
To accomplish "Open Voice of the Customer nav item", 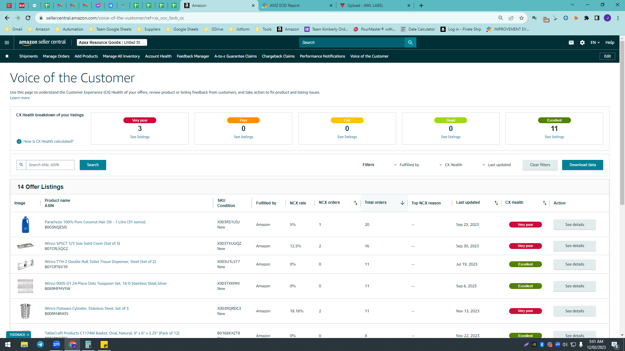I will pyautogui.click(x=369, y=56).
